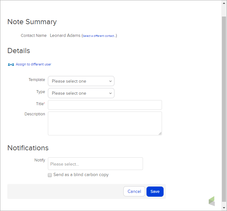Click the Description resize grip handle
Screen dimensions: 227x211
[160, 133]
